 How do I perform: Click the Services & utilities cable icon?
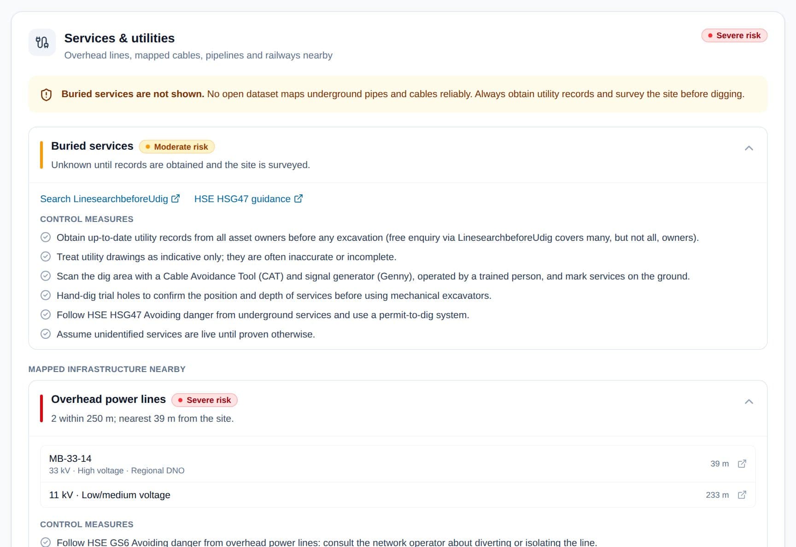[x=42, y=42]
